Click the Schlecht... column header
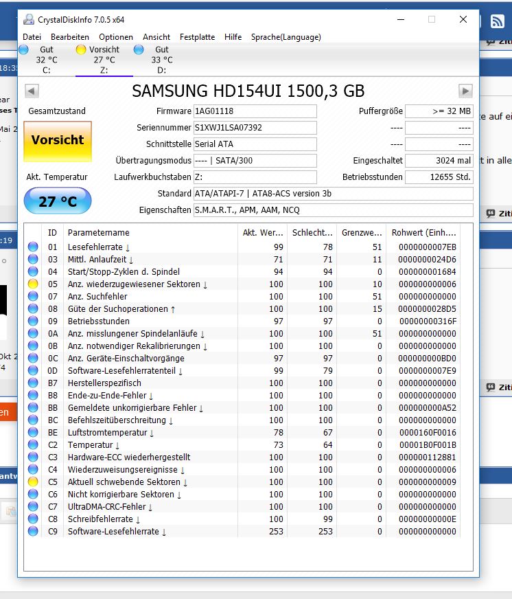This screenshot has height=599, width=512. coord(312,233)
